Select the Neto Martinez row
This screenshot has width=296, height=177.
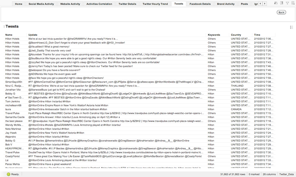click(139, 129)
